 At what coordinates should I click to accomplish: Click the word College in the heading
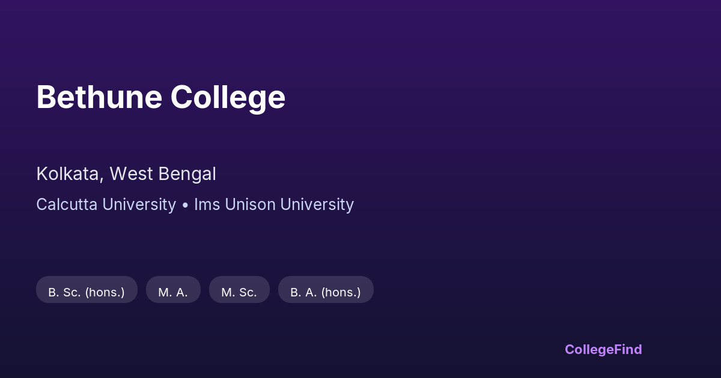coord(228,97)
